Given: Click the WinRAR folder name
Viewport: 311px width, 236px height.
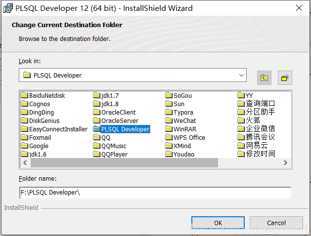Looking at the screenshot, I should pos(185,129).
